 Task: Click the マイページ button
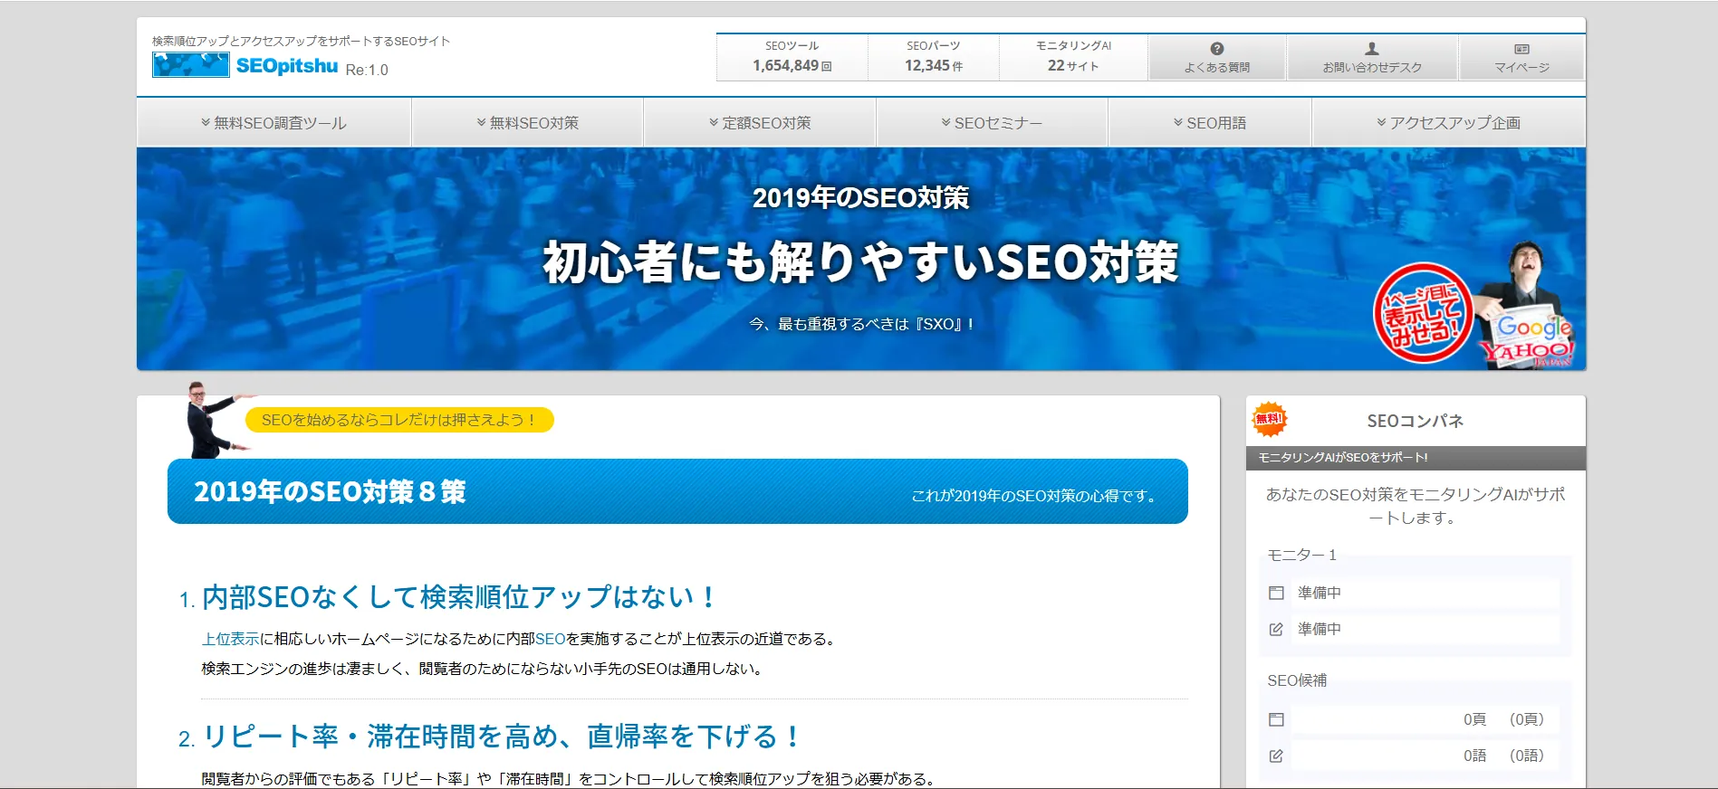click(1521, 58)
